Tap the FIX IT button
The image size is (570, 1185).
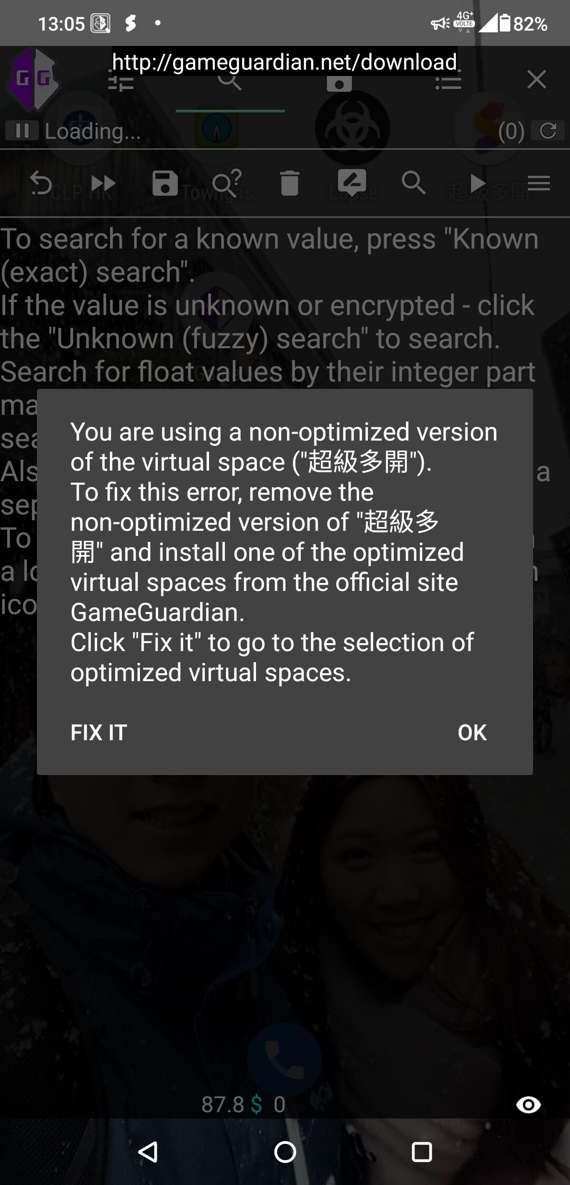click(99, 732)
